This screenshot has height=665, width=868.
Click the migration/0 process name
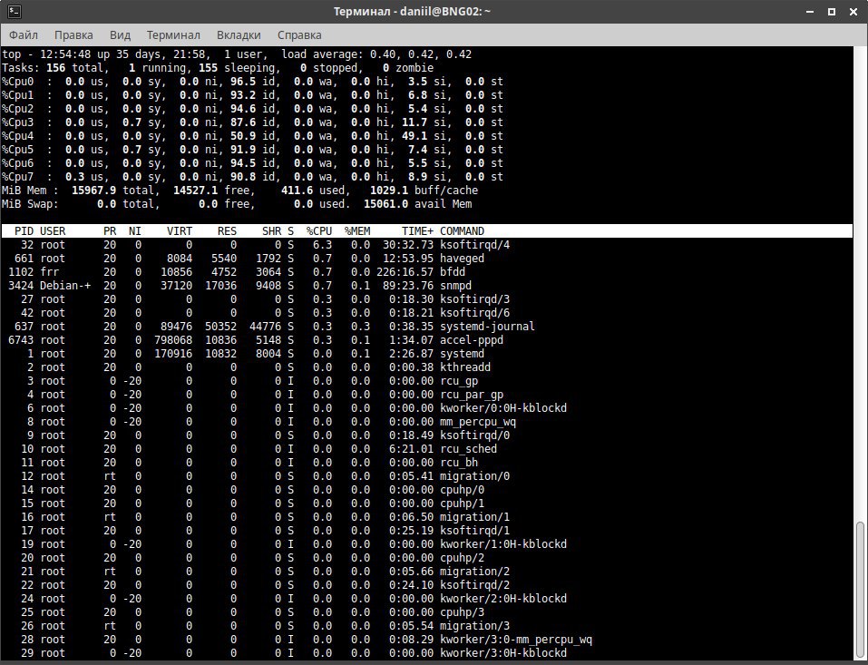(474, 476)
